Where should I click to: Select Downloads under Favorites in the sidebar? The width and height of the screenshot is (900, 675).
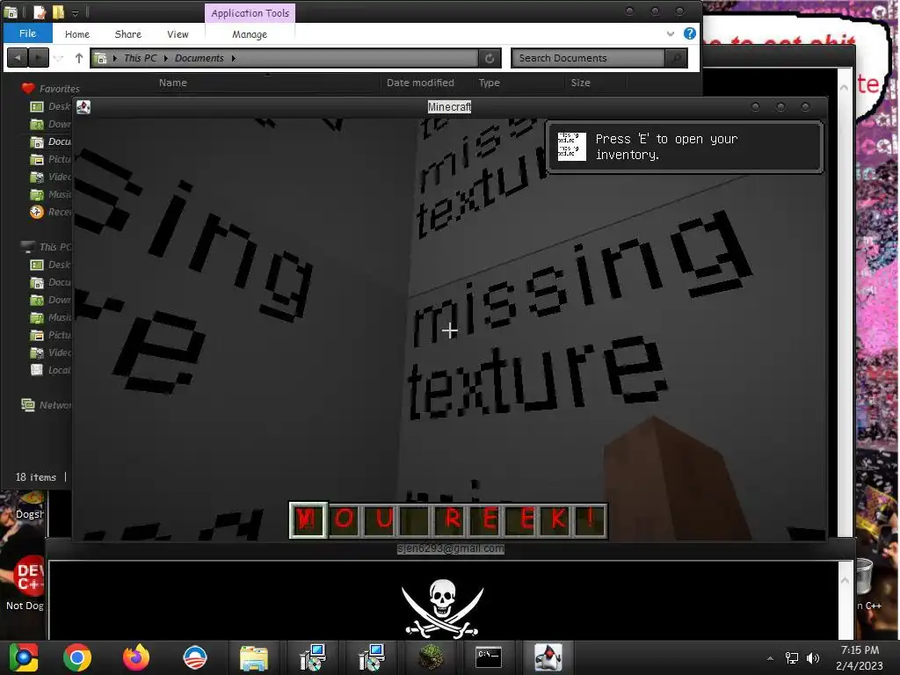click(x=50, y=124)
